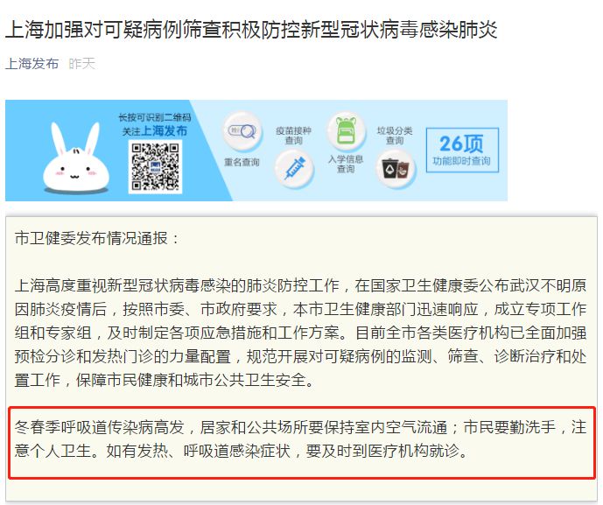Click the 昨天 publish date
603x505 pixels.
[81, 64]
